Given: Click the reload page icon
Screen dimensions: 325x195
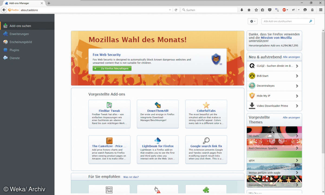Looking at the screenshot, I should (x=176, y=10).
